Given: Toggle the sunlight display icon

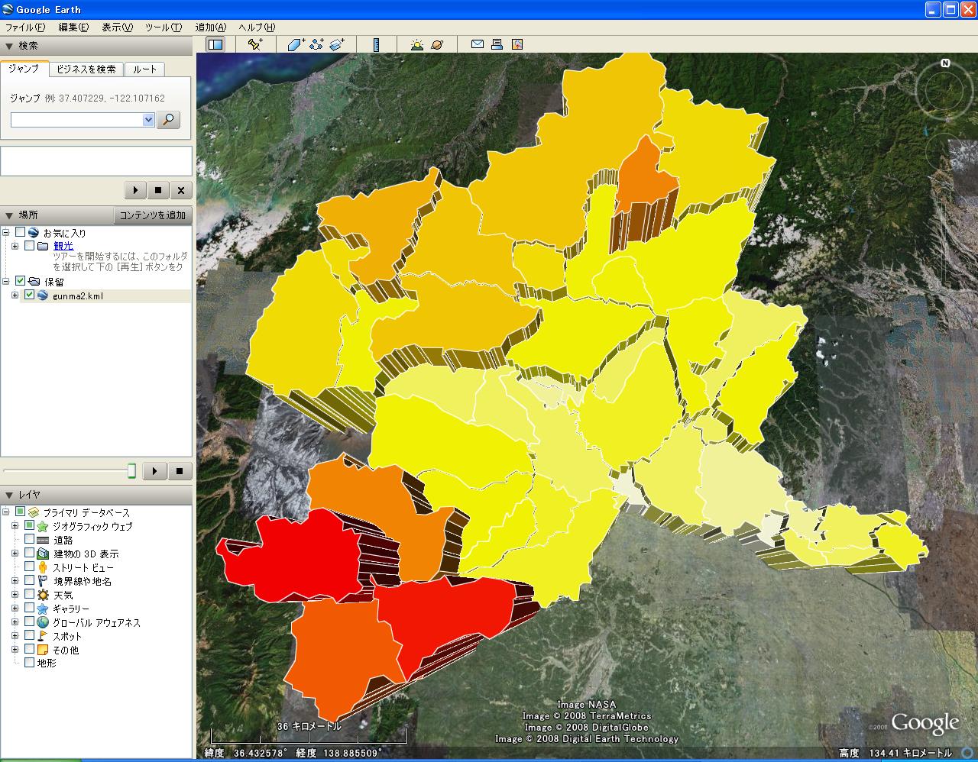Looking at the screenshot, I should (x=416, y=45).
